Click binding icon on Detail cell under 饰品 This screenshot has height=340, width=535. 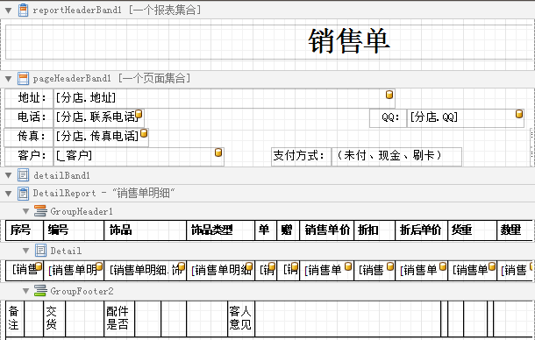182,266
